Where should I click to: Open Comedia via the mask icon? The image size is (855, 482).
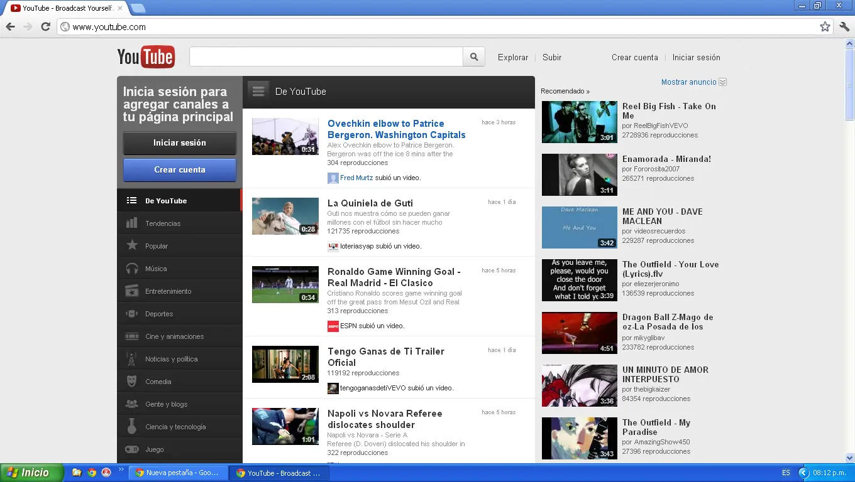pos(131,382)
